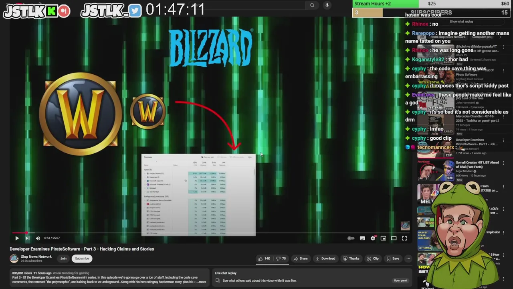The height and width of the screenshot is (289, 513).
Task: Open Part 1 video's 22:01 thumbnail
Action: (436, 149)
